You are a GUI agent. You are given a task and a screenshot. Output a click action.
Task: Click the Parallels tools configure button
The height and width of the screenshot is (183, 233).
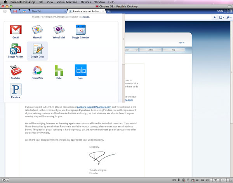(x=216, y=180)
